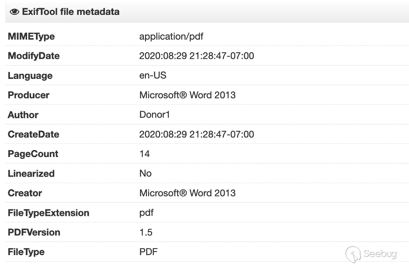Click the PDFVersion value 1.5
Screen dimensions: 409x266
point(146,232)
